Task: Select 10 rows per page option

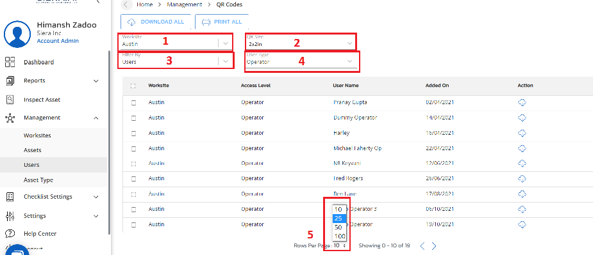Action: 339,210
